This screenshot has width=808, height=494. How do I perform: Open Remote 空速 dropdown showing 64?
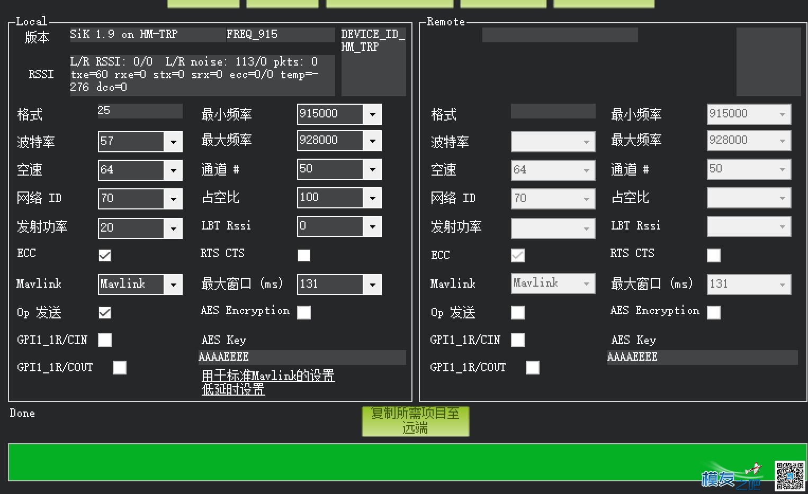click(553, 170)
